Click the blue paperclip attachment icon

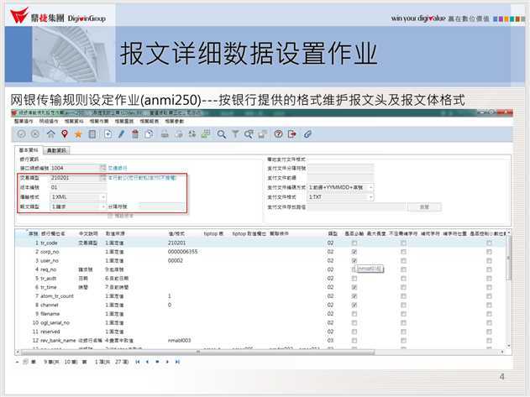(x=307, y=134)
